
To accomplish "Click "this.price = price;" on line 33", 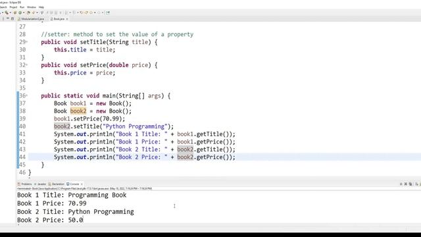I will 84,73.
